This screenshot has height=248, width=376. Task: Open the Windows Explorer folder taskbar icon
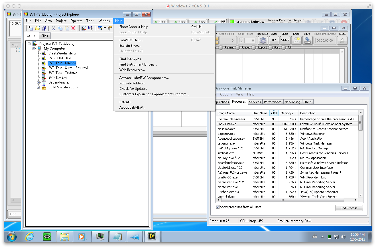64,236
